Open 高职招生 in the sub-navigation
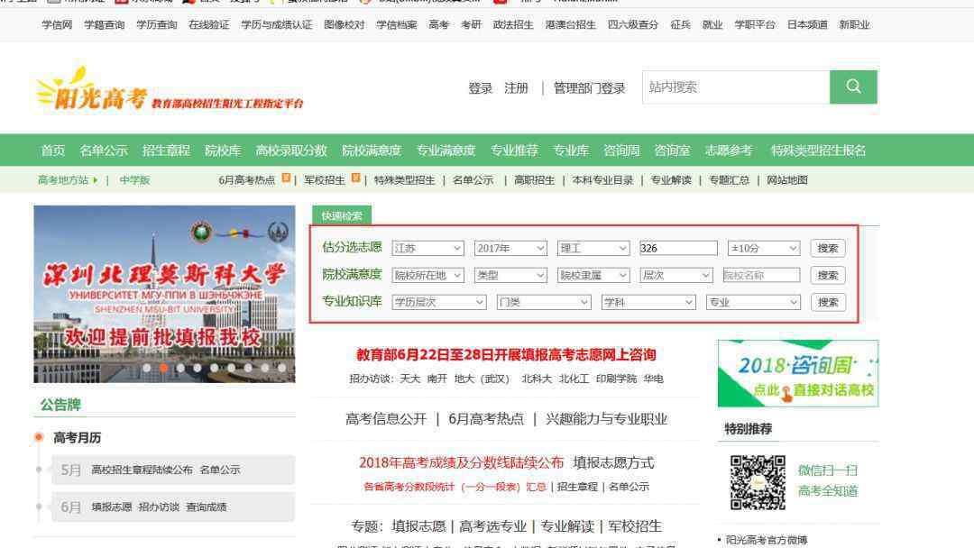This screenshot has height=548, width=974. click(534, 180)
